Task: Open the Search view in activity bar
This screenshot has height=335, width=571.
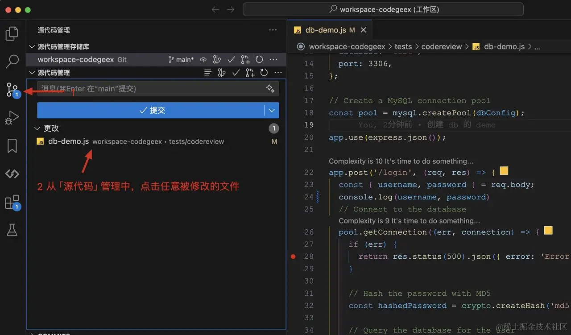Action: click(12, 62)
